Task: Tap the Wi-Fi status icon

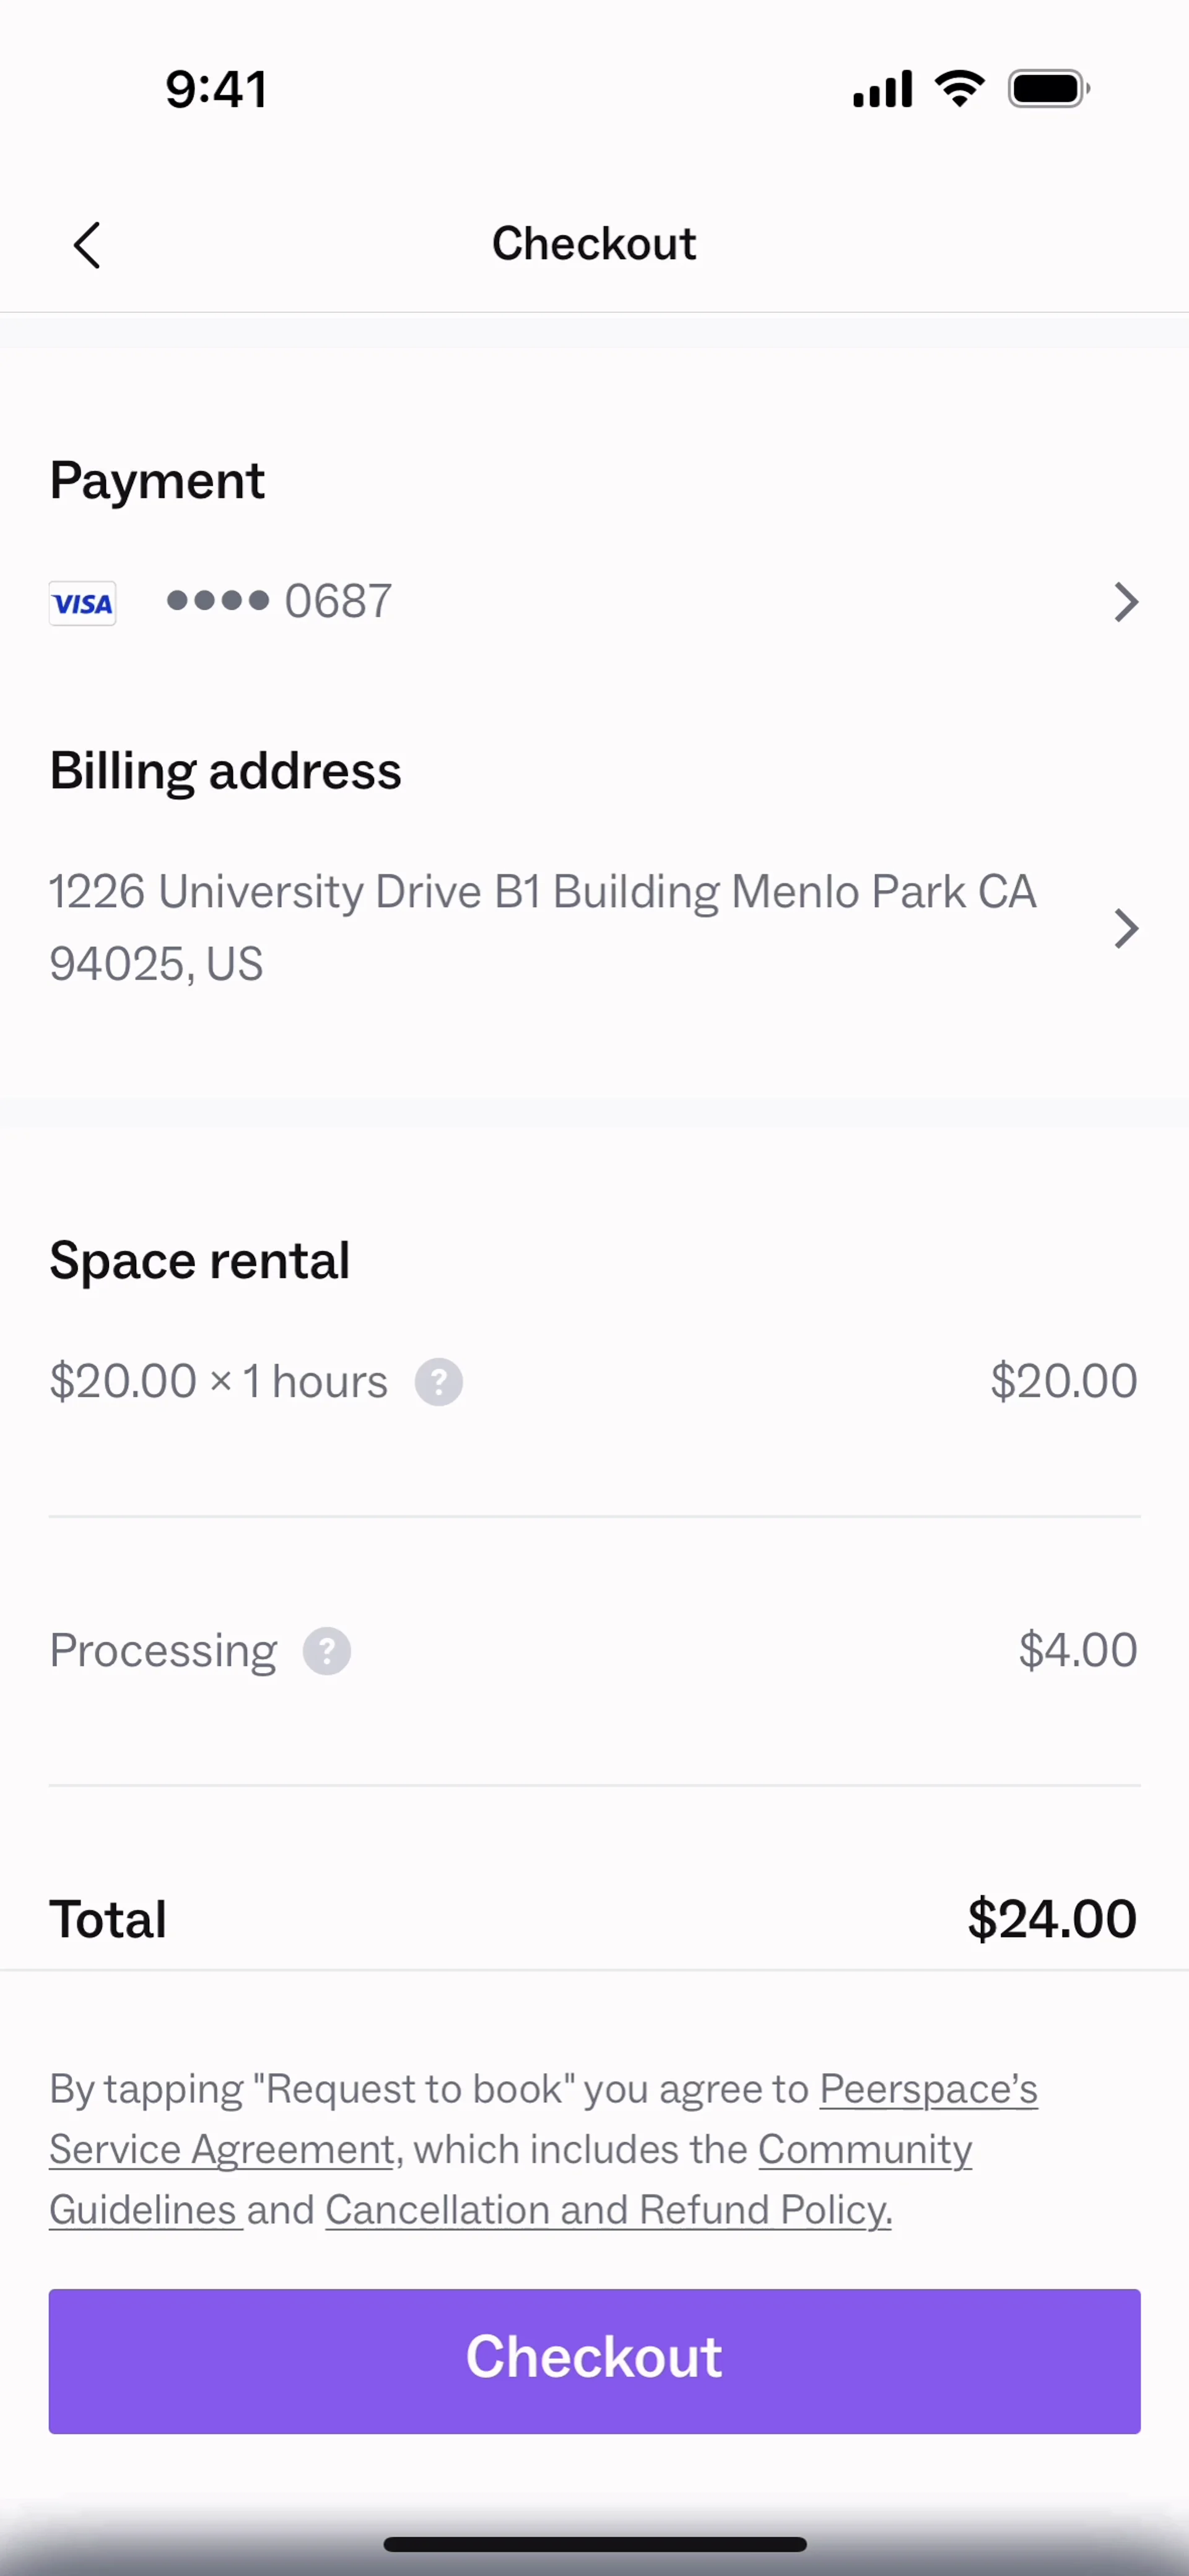Action: coord(959,89)
